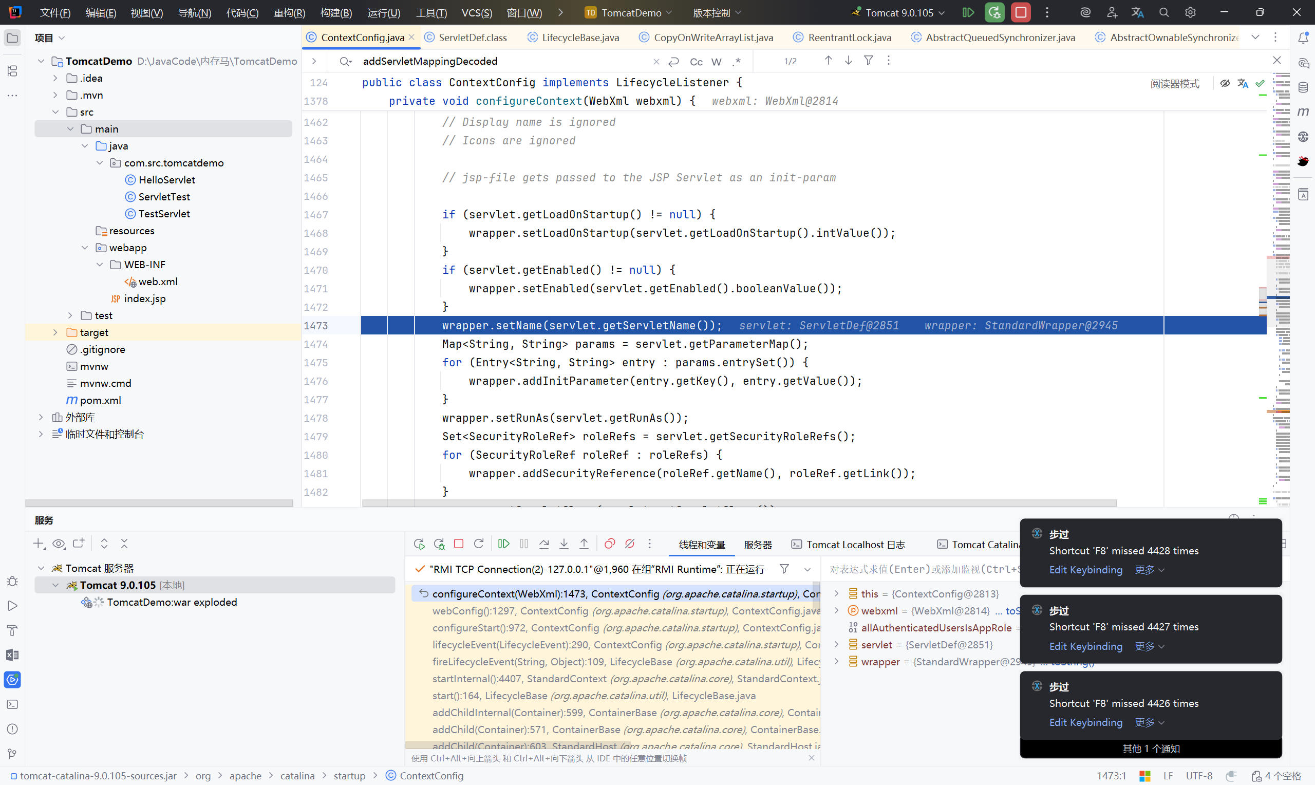Expand the target folder in project tree
The width and height of the screenshot is (1315, 785).
point(55,332)
